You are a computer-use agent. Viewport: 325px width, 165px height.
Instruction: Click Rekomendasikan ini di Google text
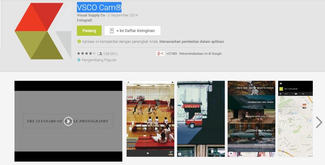tap(200, 54)
